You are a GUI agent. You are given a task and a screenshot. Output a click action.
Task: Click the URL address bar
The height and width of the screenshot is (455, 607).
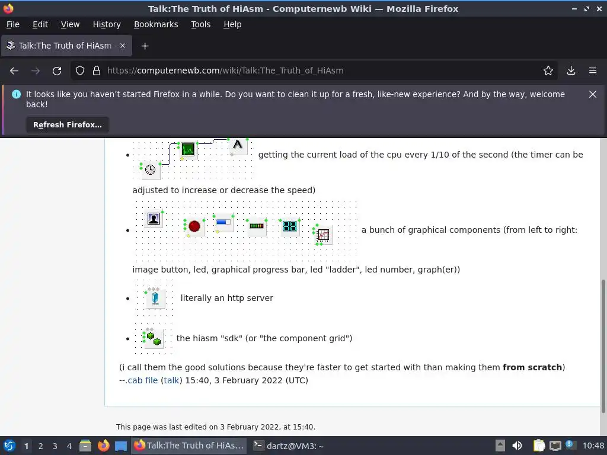(x=314, y=71)
